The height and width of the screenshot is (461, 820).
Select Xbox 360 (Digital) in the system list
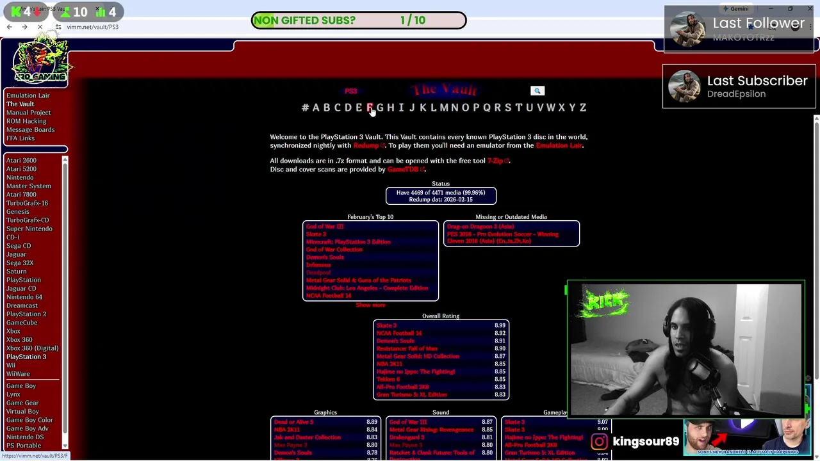point(32,348)
